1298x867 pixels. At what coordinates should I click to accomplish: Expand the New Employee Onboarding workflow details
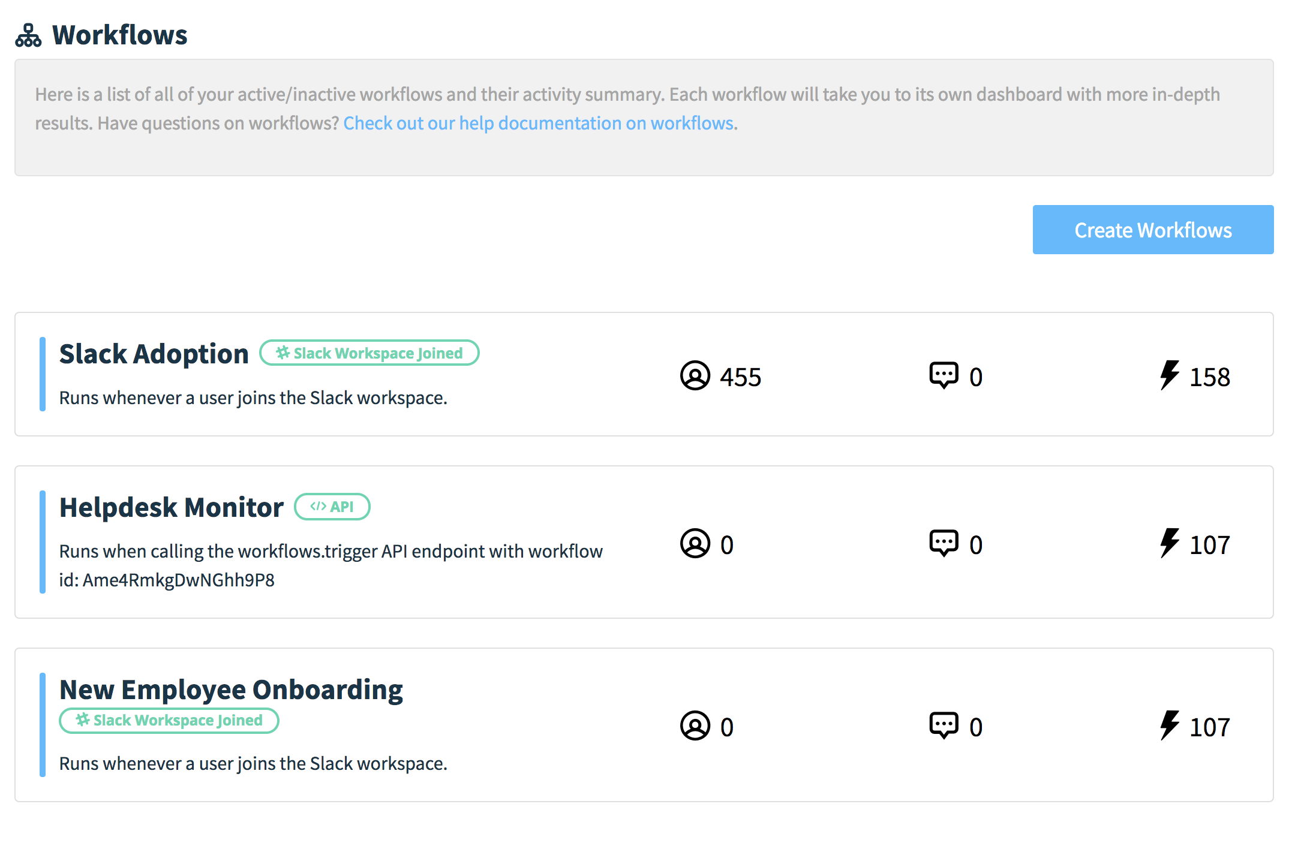tap(230, 689)
